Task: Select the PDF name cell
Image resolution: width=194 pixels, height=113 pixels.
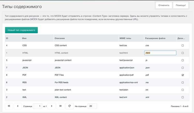Action: click(x=24, y=75)
